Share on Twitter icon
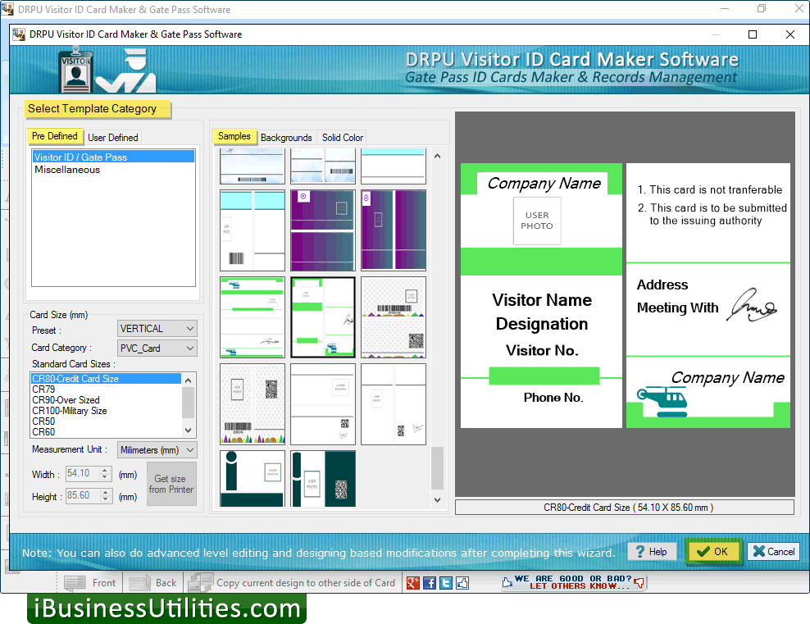Viewport: 810px width, 624px height. tap(446, 583)
